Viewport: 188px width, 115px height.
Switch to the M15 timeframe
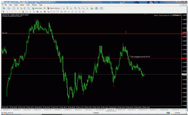pyautogui.click(x=61, y=12)
